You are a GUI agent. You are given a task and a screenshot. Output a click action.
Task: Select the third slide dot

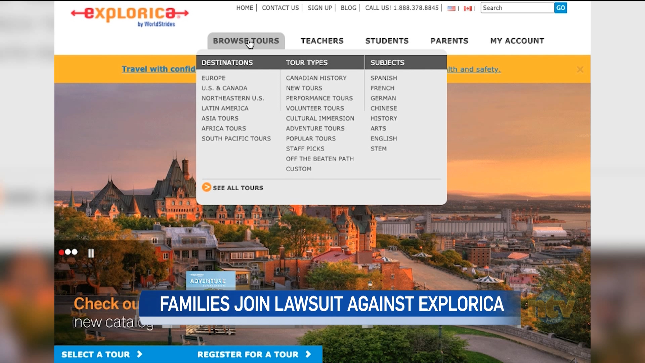coord(75,252)
